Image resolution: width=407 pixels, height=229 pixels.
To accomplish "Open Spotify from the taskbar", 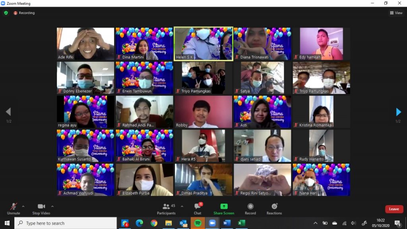I will coord(198,223).
